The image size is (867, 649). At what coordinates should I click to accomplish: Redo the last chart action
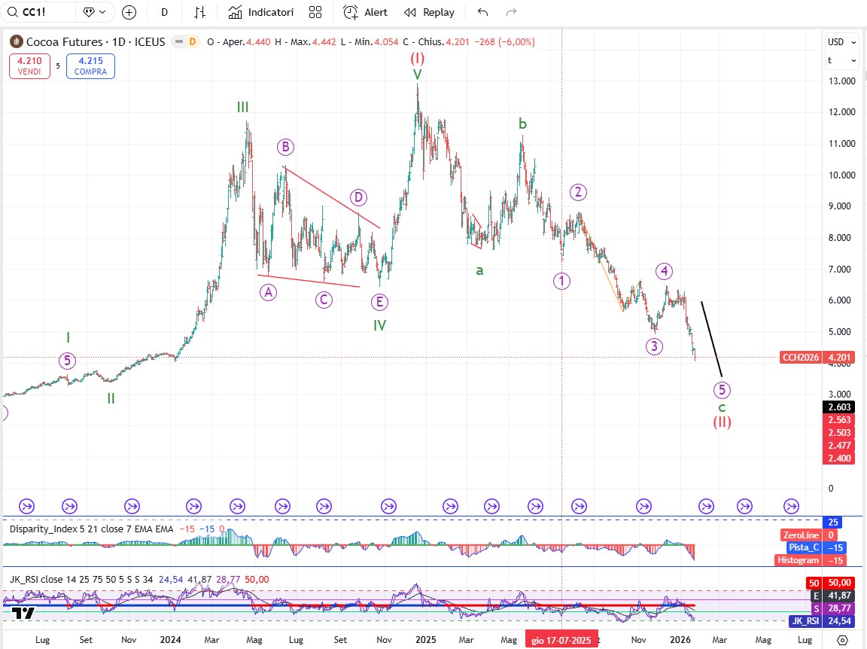click(511, 12)
